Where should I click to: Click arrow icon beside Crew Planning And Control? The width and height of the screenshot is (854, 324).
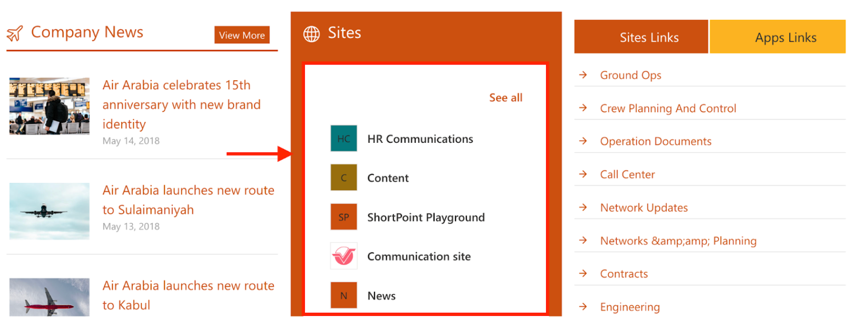coord(583,108)
